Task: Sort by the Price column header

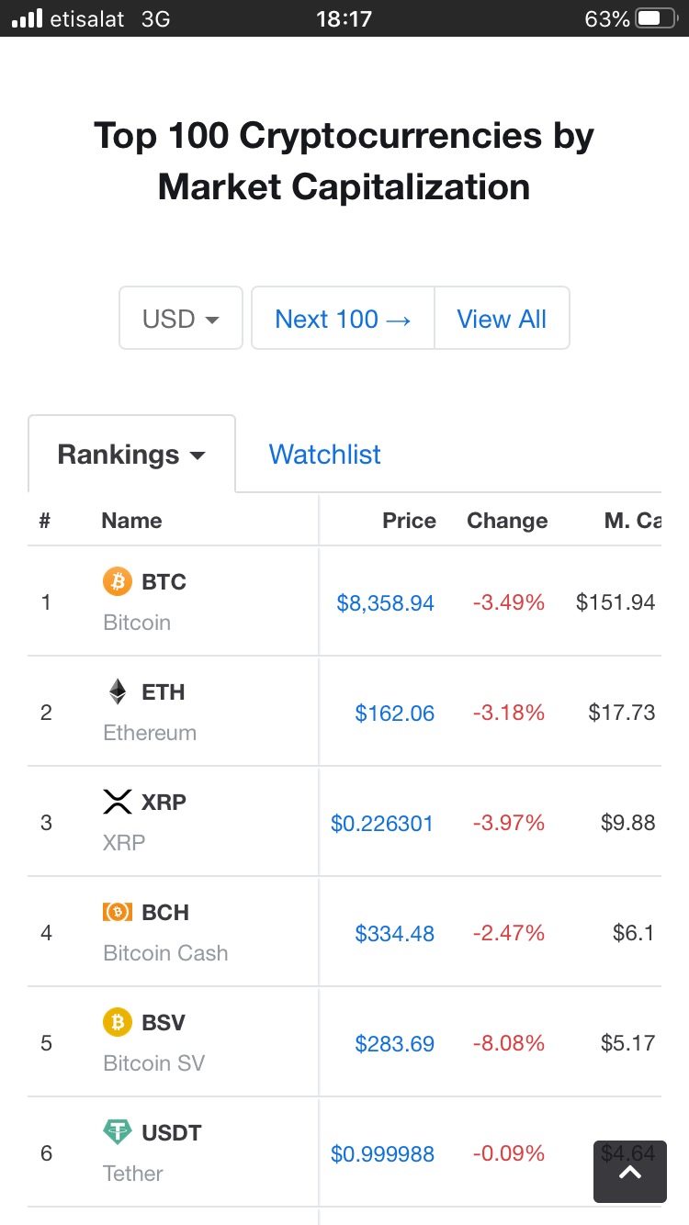Action: (409, 521)
